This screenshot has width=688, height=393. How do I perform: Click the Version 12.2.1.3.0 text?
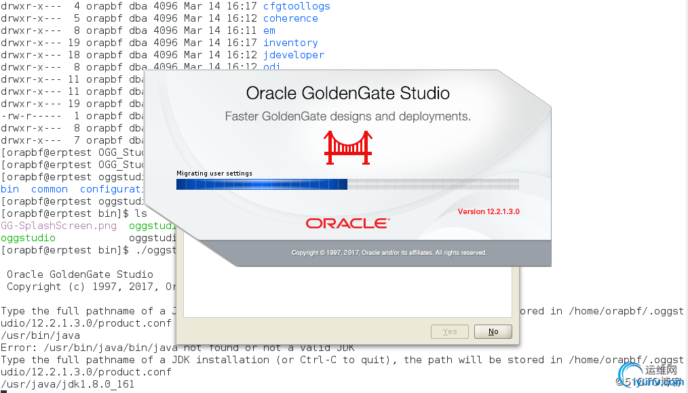pos(489,211)
